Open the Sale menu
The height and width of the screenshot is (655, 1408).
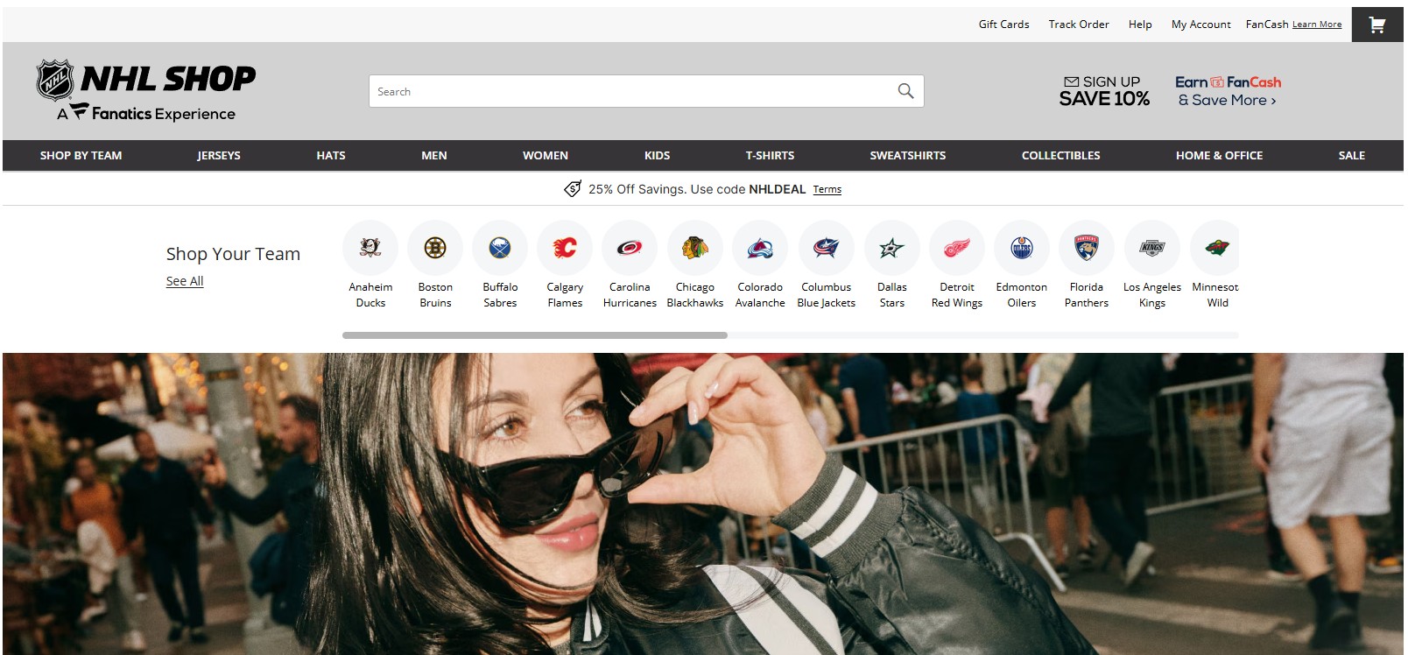1352,155
